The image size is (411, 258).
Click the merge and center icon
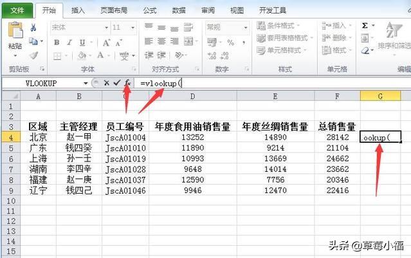click(188, 41)
